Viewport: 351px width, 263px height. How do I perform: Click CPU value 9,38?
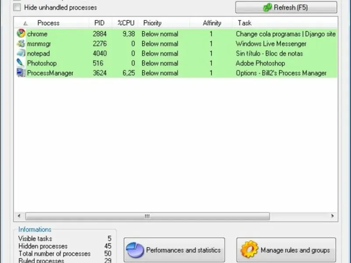pos(129,34)
